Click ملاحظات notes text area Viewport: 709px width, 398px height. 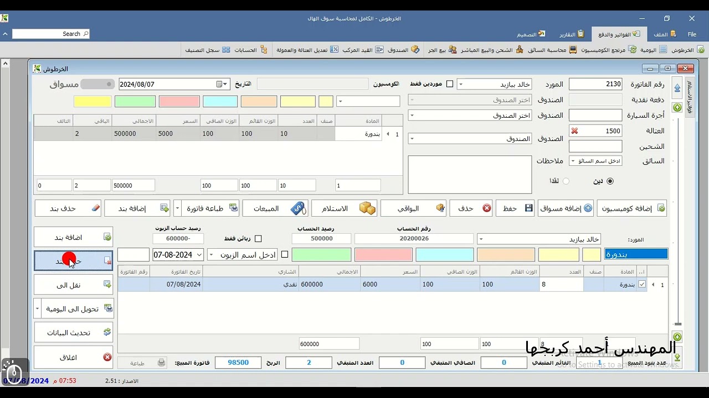click(x=470, y=175)
